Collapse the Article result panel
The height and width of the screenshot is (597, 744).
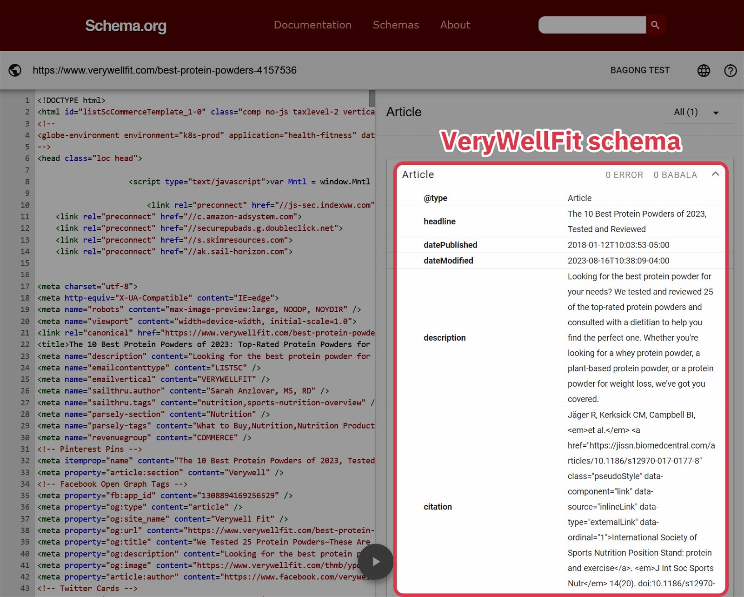click(715, 174)
